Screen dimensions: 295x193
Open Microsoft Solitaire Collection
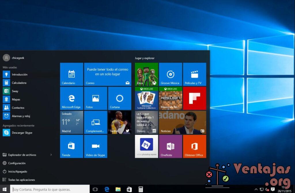(x=146, y=98)
